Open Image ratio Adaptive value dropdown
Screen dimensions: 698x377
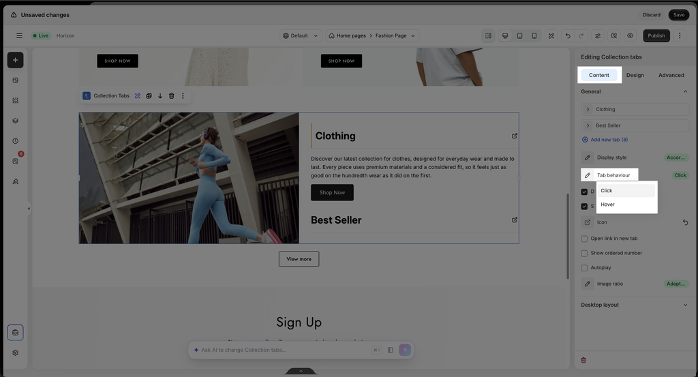pyautogui.click(x=676, y=284)
